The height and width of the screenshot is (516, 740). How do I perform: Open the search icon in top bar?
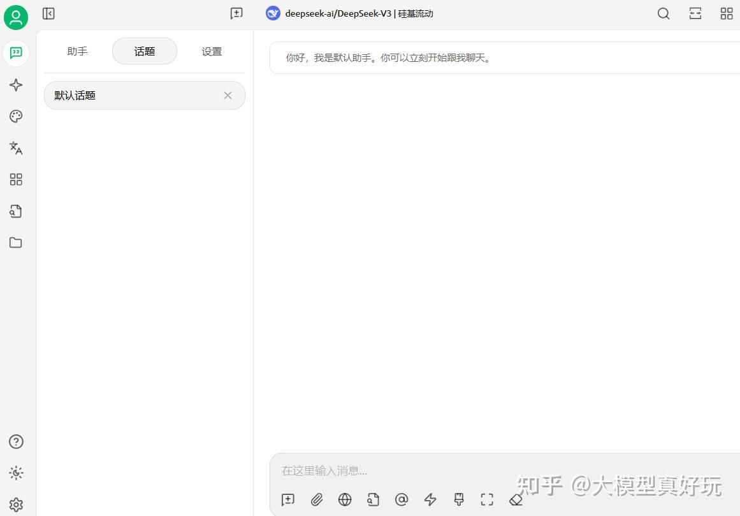click(664, 13)
